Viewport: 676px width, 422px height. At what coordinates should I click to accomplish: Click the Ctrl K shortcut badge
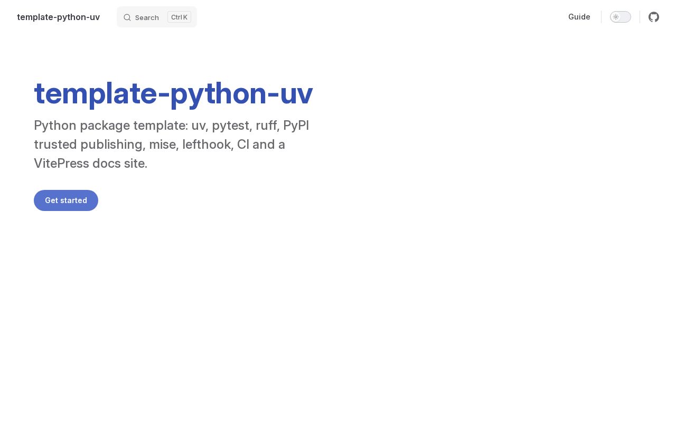[x=179, y=17]
